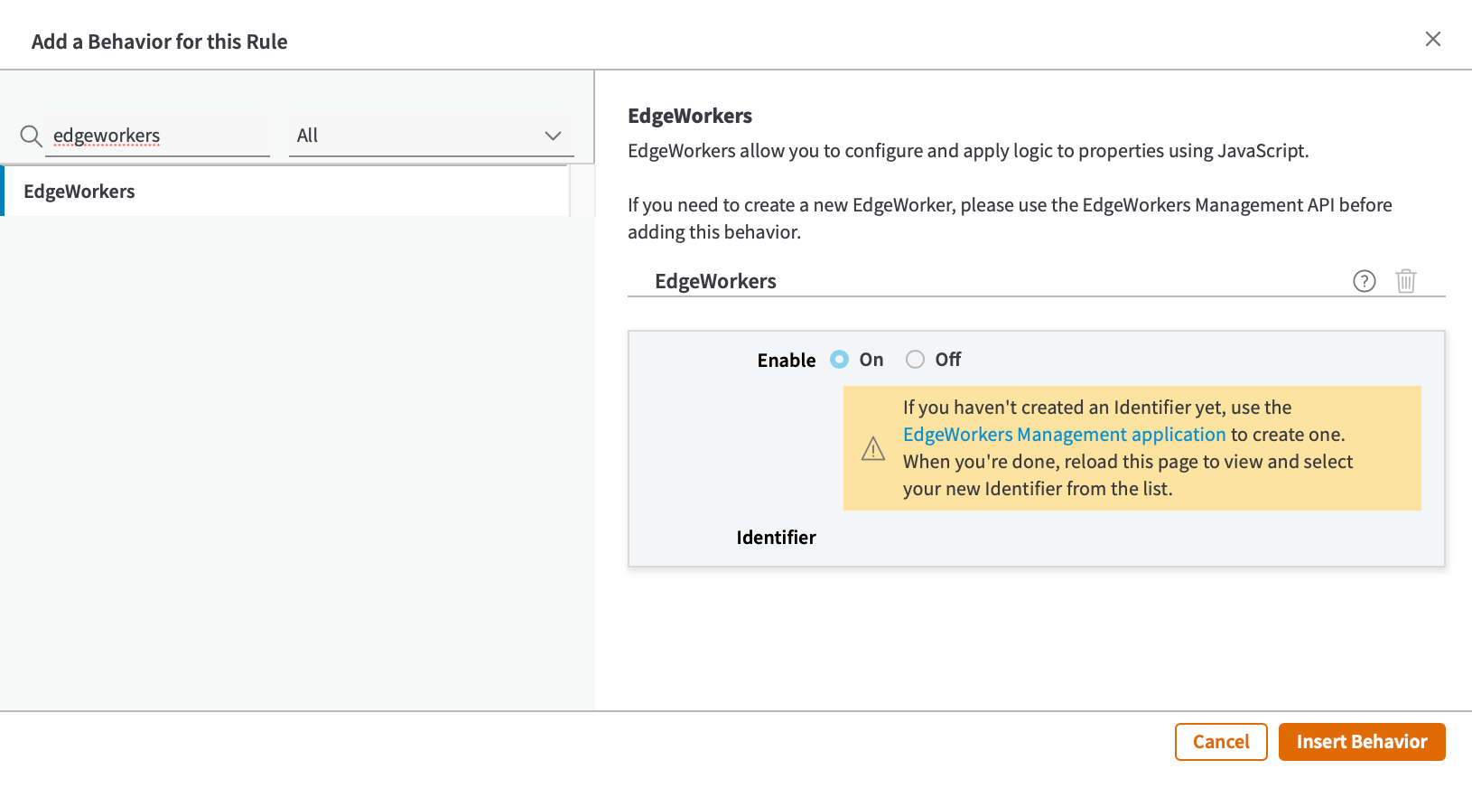
Task: Click the bold EdgeWorkers heading in description
Action: [689, 116]
